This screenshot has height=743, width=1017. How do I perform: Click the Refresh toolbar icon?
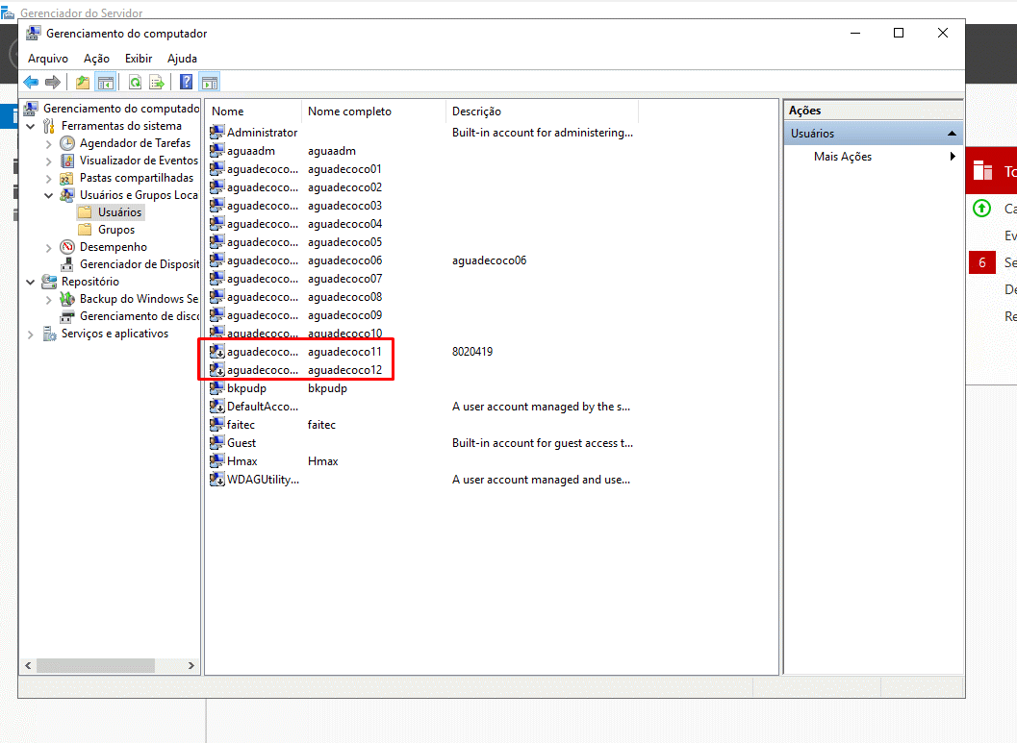[135, 83]
